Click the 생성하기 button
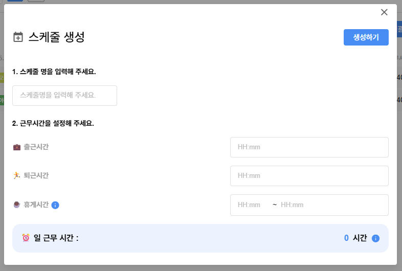The width and height of the screenshot is (402, 271). click(366, 37)
